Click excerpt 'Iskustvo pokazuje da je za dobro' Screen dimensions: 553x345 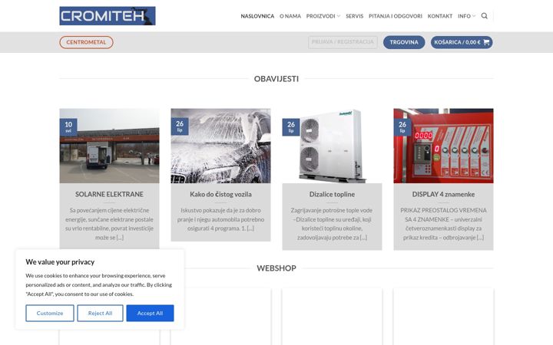pos(220,210)
